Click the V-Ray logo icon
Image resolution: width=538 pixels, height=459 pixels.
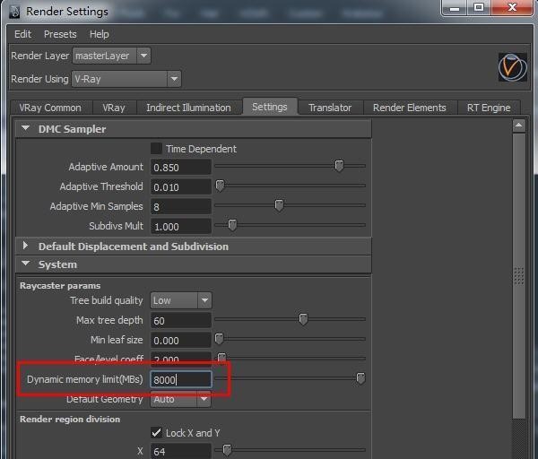(x=512, y=67)
